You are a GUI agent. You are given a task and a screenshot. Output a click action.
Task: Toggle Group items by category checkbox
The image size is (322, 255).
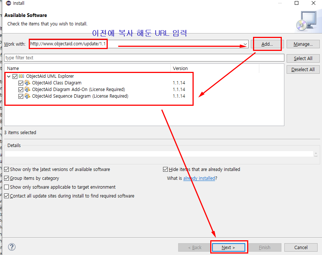click(7, 178)
